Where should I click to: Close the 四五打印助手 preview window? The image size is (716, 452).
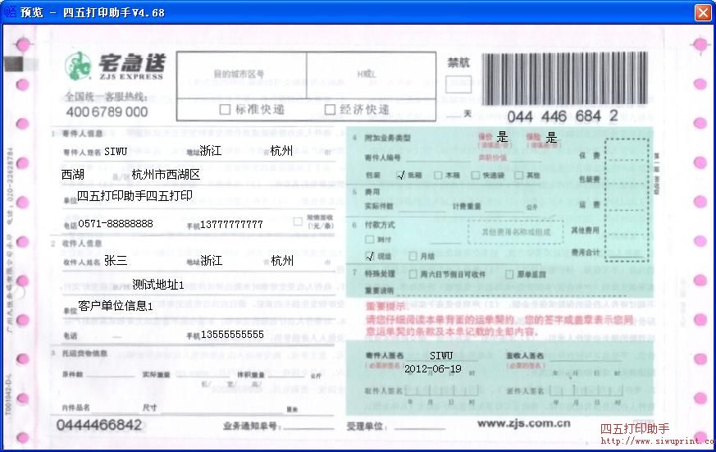click(702, 11)
